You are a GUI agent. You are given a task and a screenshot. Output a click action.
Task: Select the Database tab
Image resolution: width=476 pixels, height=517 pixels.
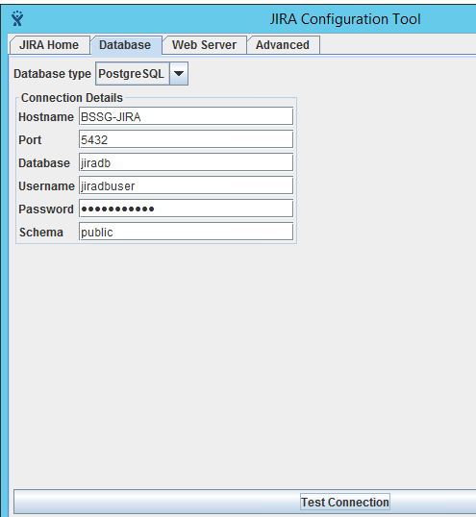126,45
